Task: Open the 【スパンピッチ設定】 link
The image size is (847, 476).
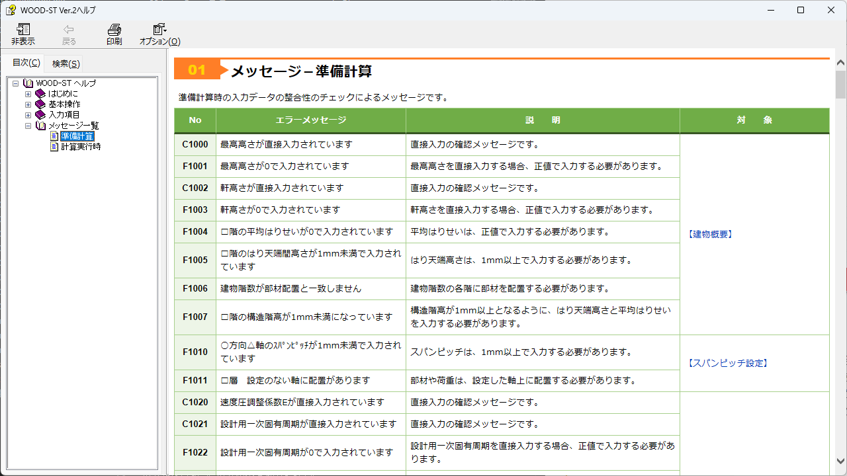Action: pyautogui.click(x=727, y=363)
